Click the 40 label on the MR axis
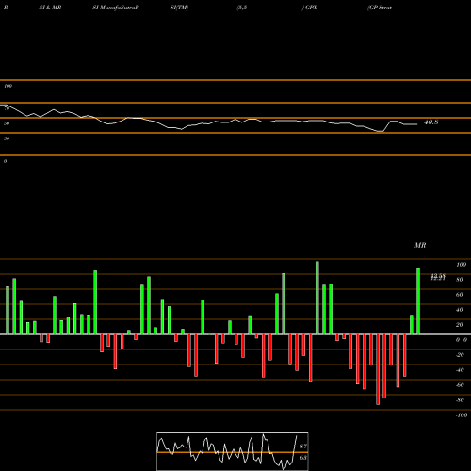This screenshot has height=471, width=471. (460, 310)
